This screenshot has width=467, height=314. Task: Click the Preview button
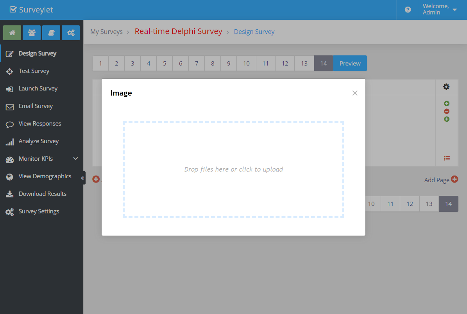coord(350,63)
